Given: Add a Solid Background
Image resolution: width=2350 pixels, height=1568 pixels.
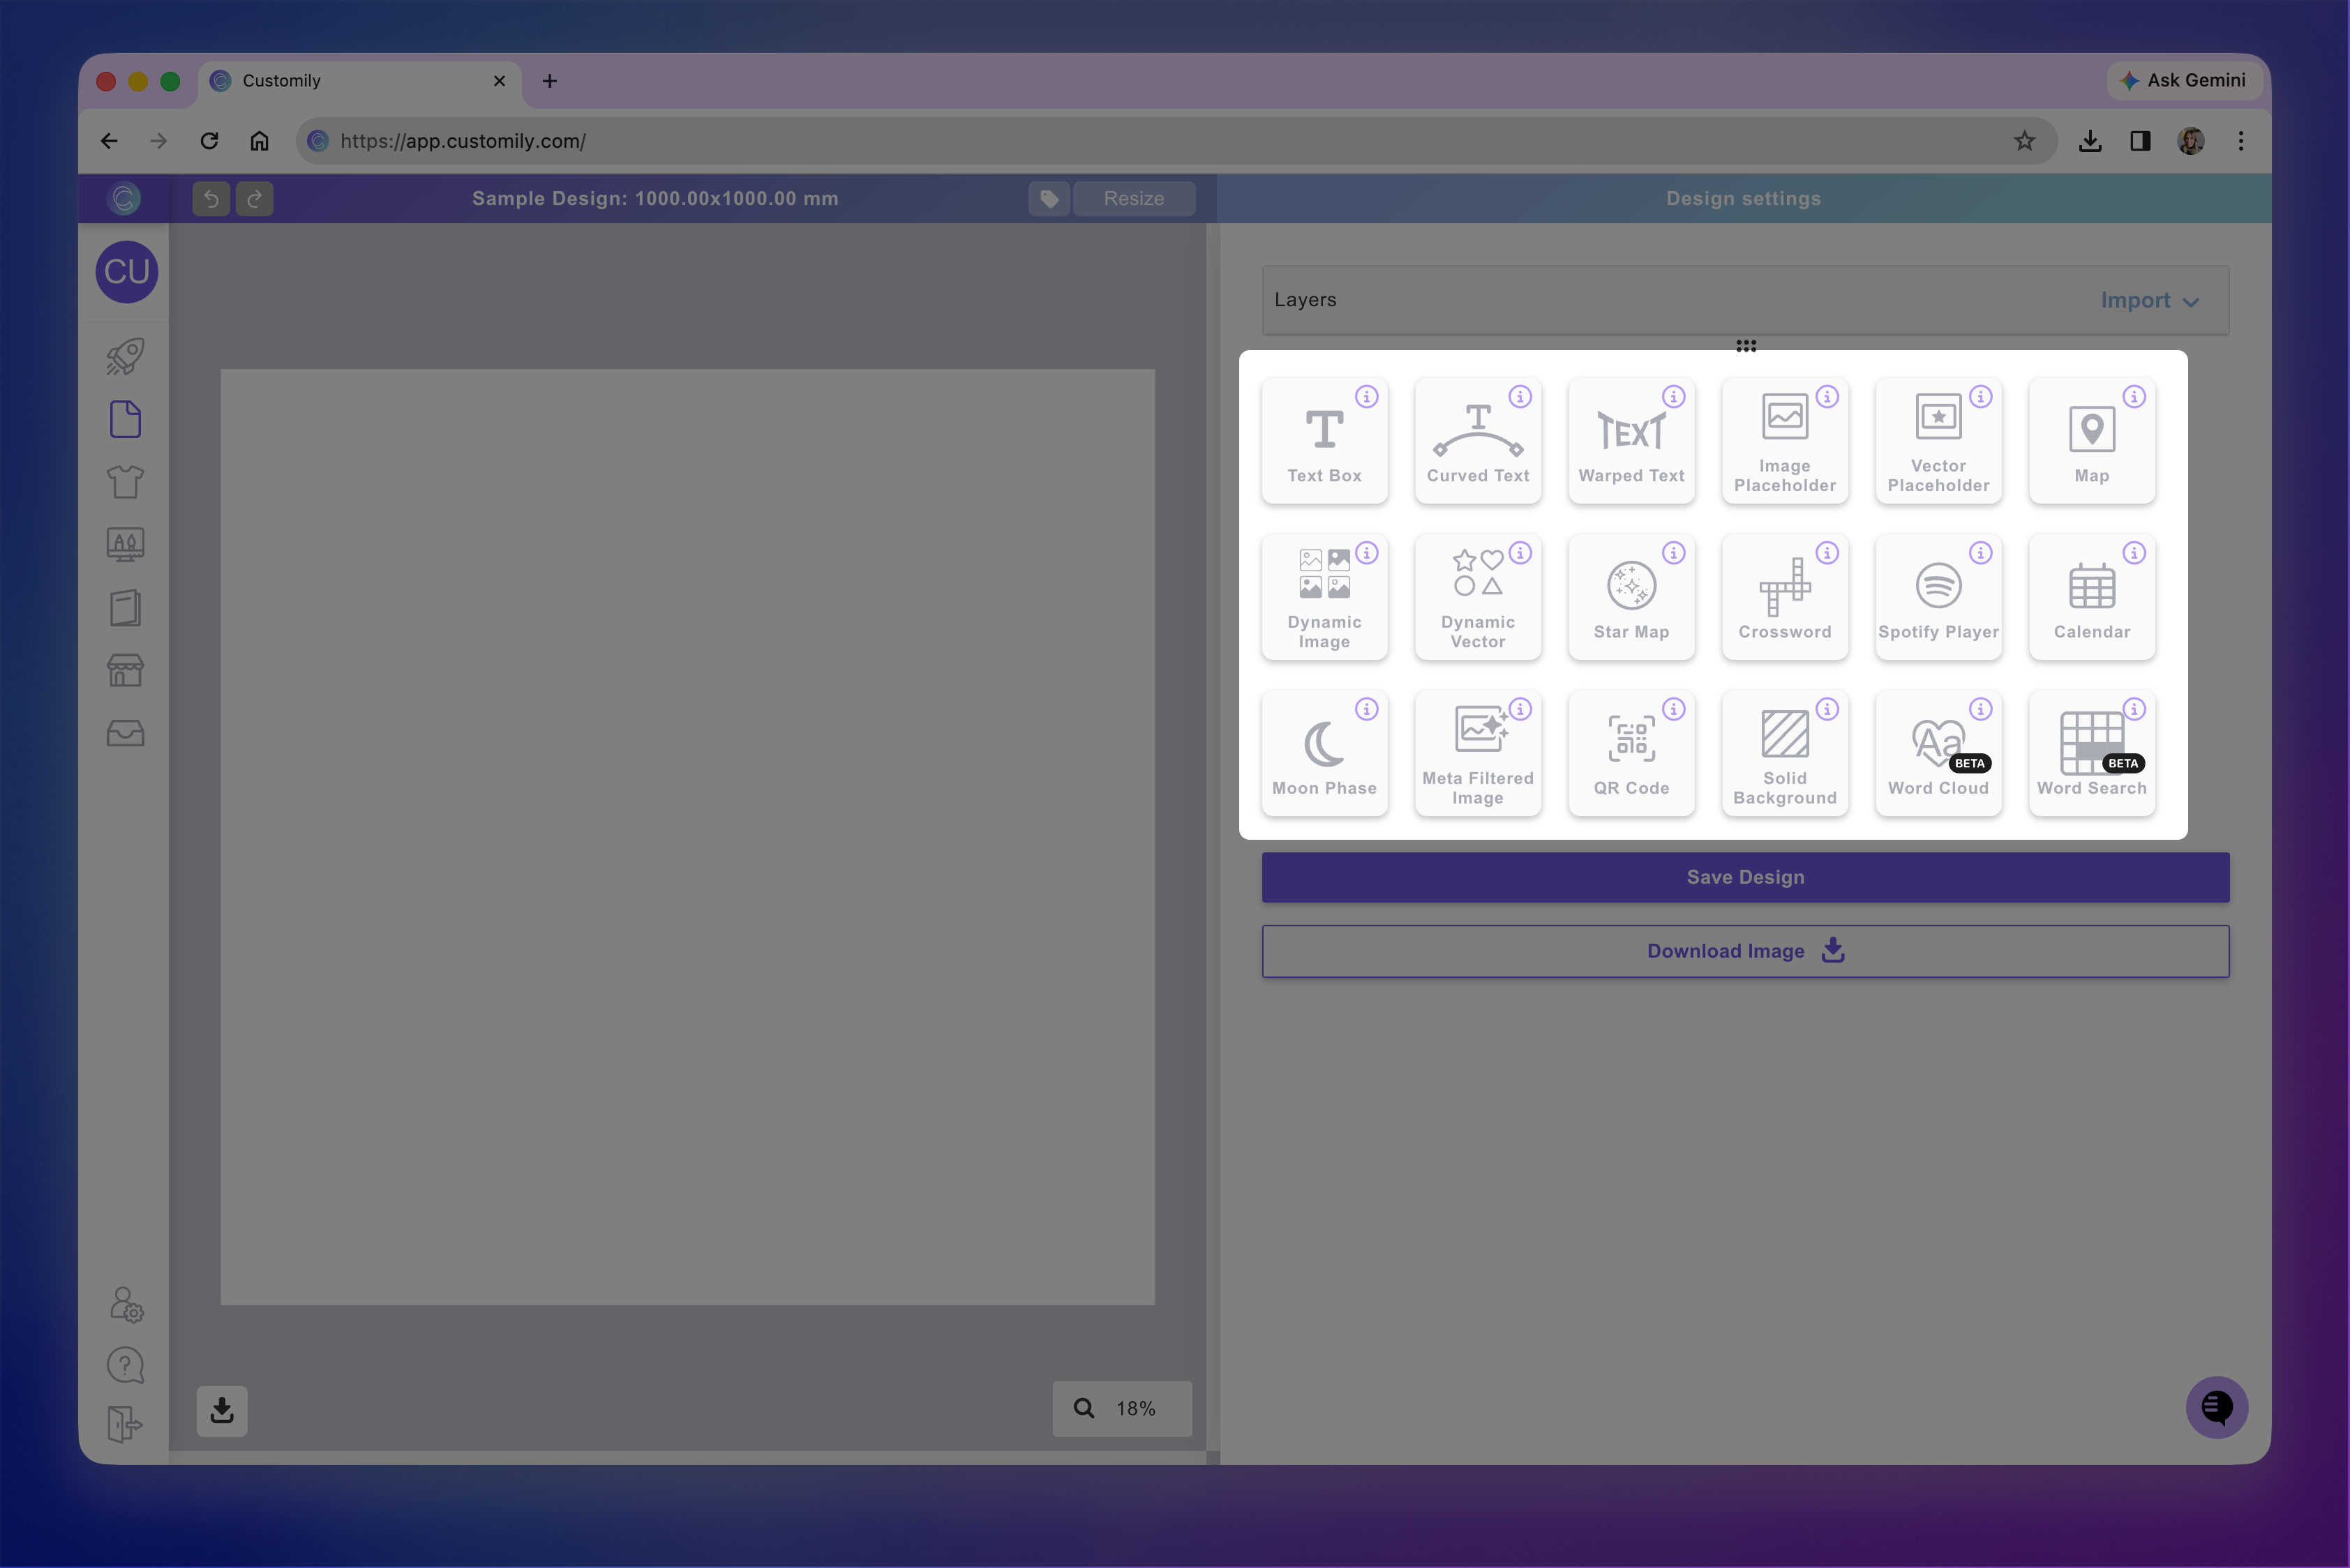Looking at the screenshot, I should [x=1785, y=753].
